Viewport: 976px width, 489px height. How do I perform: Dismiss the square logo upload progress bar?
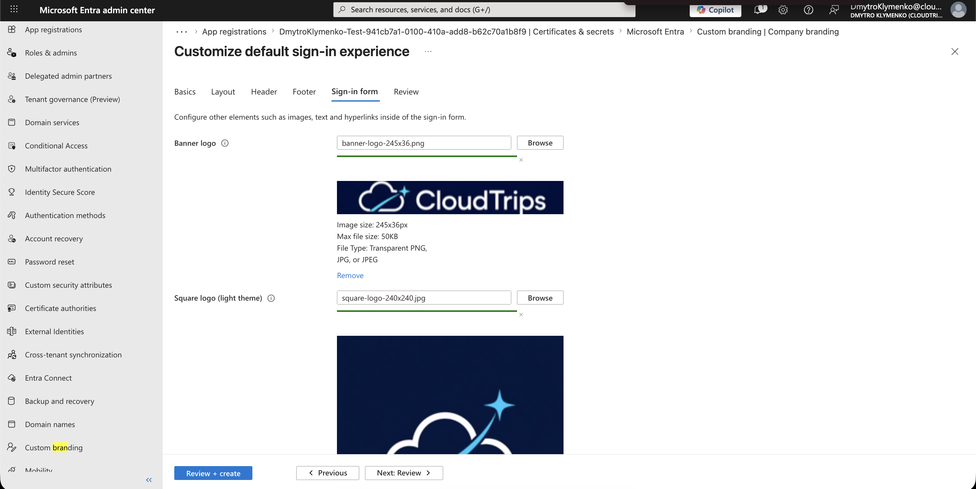pos(521,315)
